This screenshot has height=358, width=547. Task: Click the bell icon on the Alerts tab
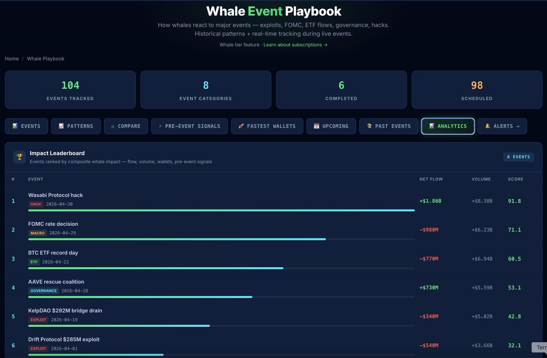click(x=488, y=126)
